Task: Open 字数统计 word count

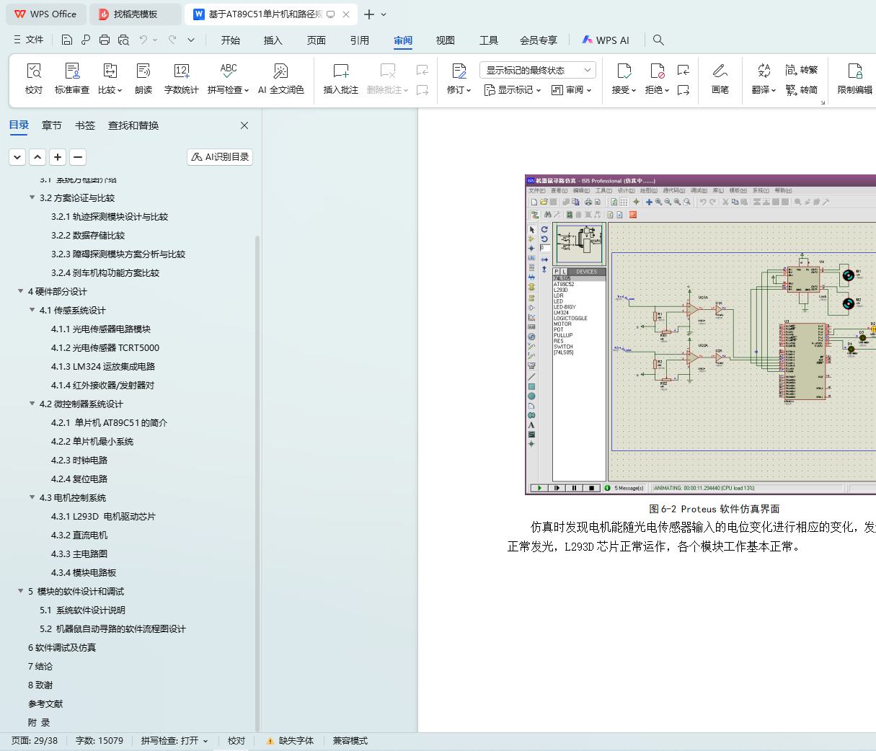Action: tap(181, 79)
